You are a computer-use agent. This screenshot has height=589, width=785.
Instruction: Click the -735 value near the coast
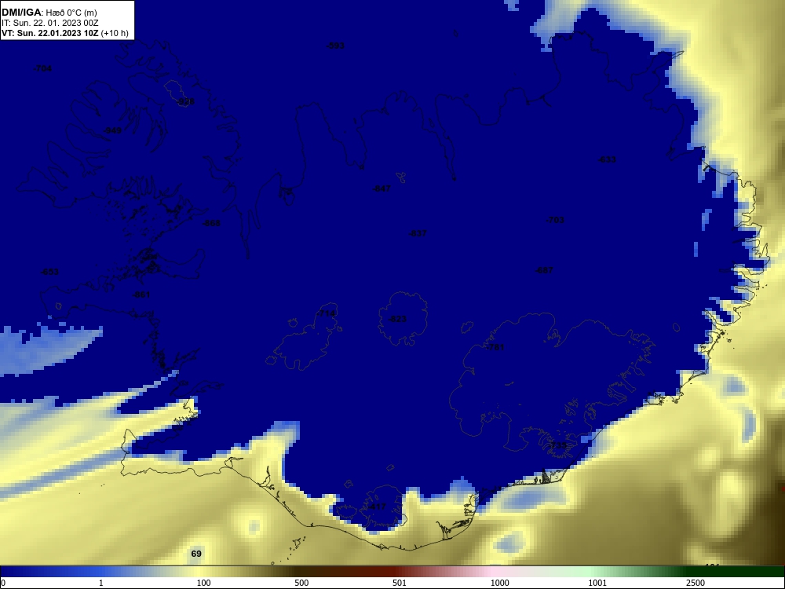(557, 445)
